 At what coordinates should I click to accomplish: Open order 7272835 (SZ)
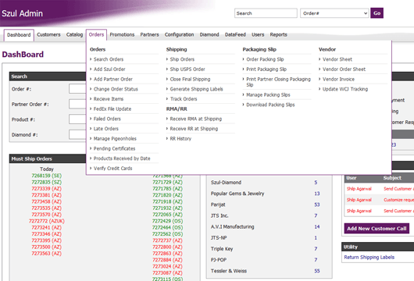(x=46, y=183)
